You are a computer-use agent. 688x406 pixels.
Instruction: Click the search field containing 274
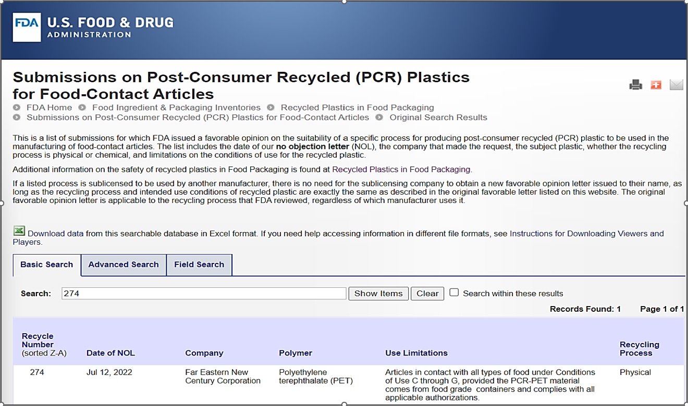(x=203, y=294)
